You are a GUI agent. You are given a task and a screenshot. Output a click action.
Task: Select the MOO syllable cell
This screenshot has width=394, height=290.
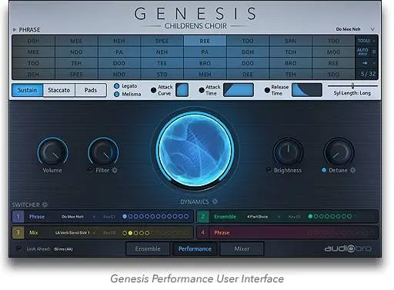click(333, 52)
